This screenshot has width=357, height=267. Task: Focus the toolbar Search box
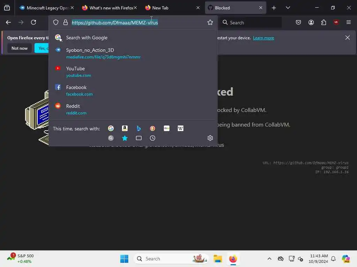pos(250,23)
